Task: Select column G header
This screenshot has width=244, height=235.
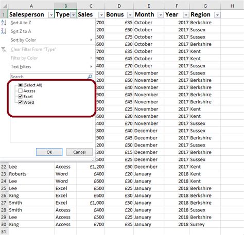Action: tap(205, 6)
